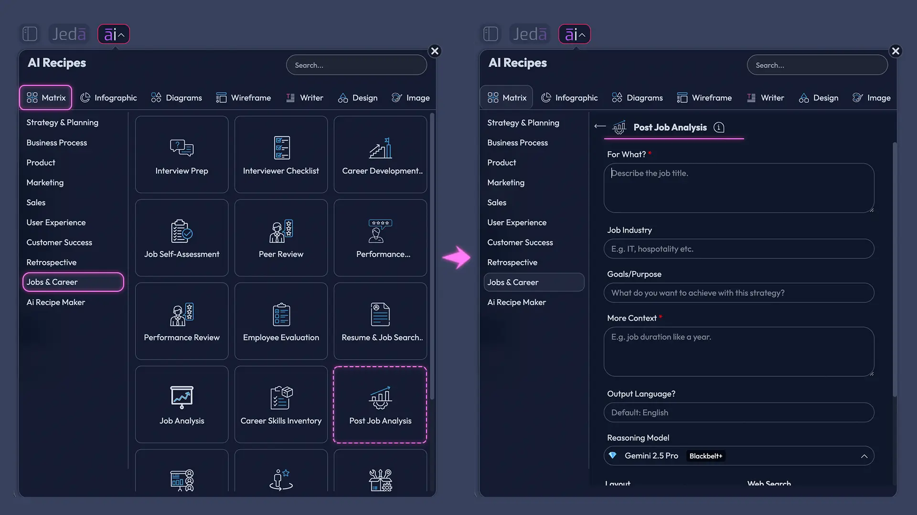Viewport: 917px width, 515px height.
Task: Go back with the arrow beside Post Job Analysis
Action: pyautogui.click(x=600, y=126)
